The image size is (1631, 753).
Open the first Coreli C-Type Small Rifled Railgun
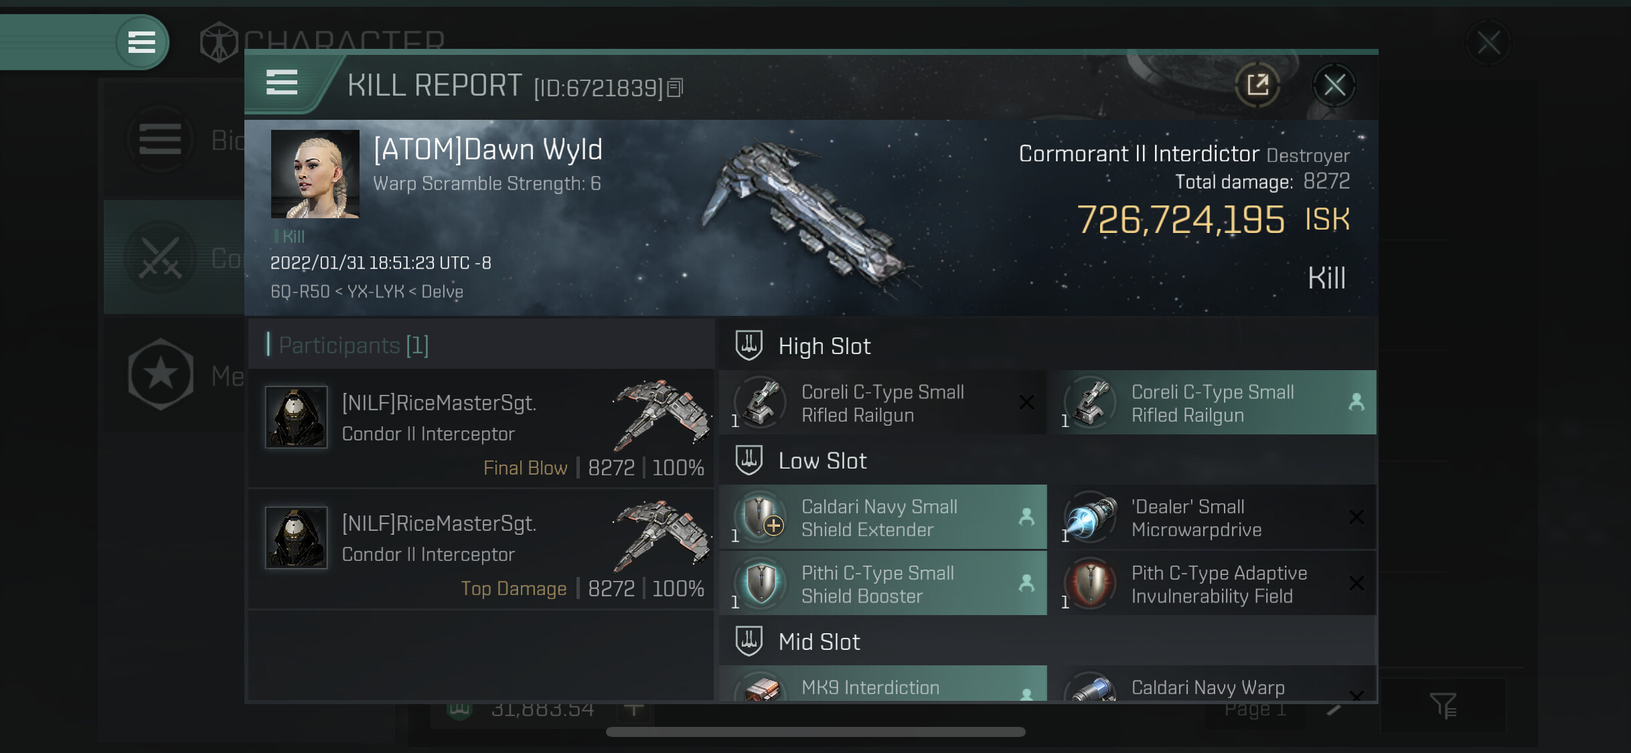[882, 403]
